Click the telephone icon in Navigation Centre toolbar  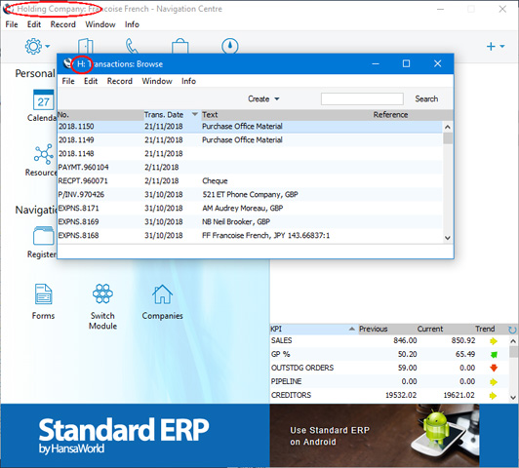pos(132,46)
